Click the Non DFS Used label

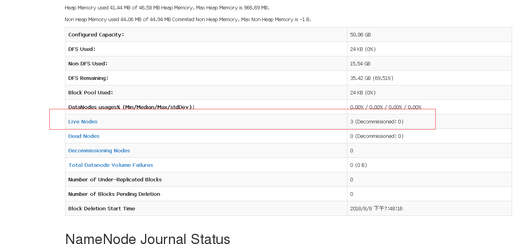[x=88, y=64]
